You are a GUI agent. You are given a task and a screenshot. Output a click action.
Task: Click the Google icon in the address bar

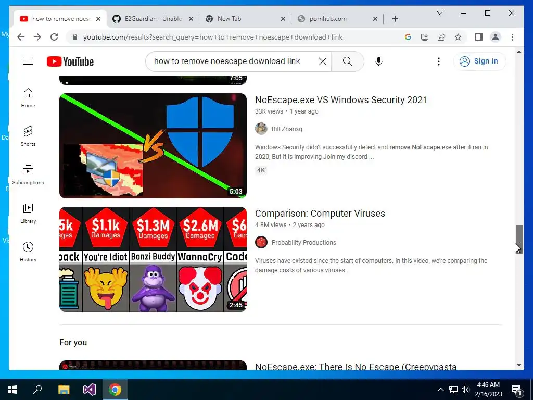click(x=408, y=37)
